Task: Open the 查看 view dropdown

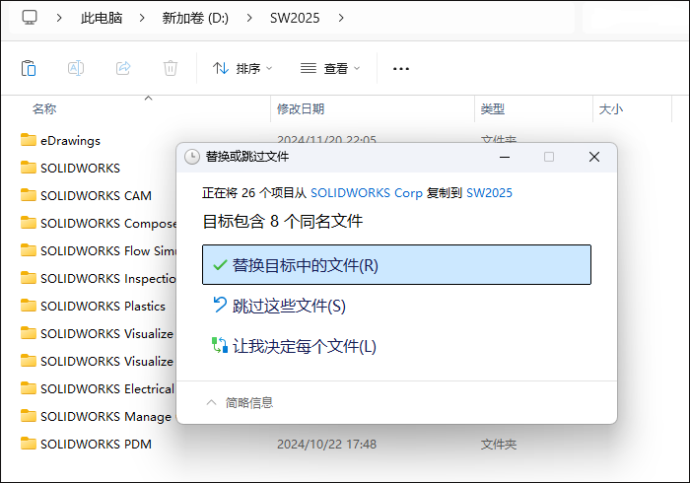Action: pos(330,69)
